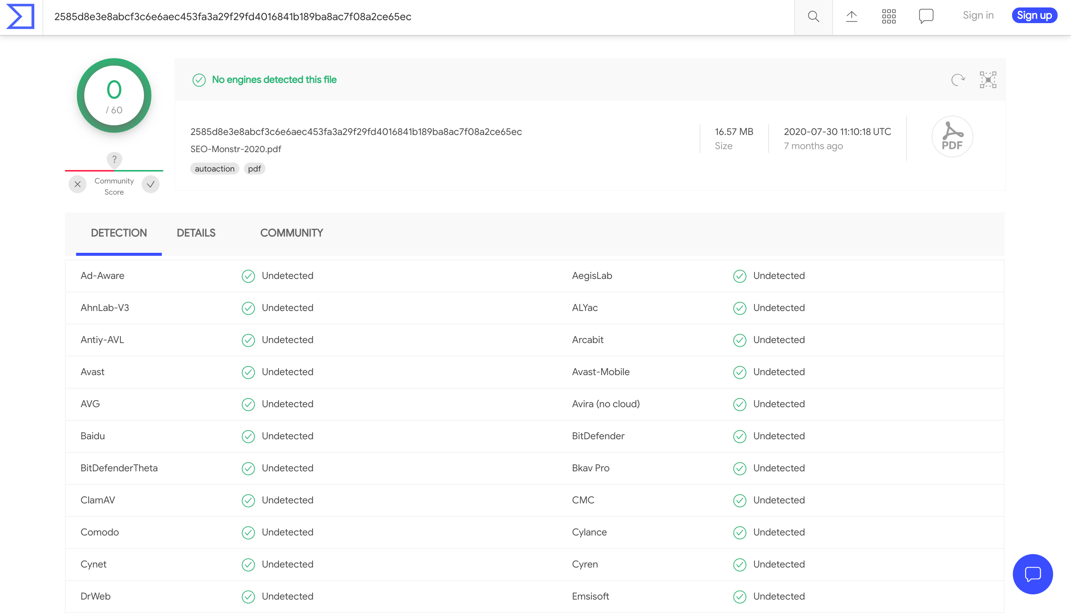Click the pdf tag chip
The width and height of the screenshot is (1071, 613).
pos(254,169)
